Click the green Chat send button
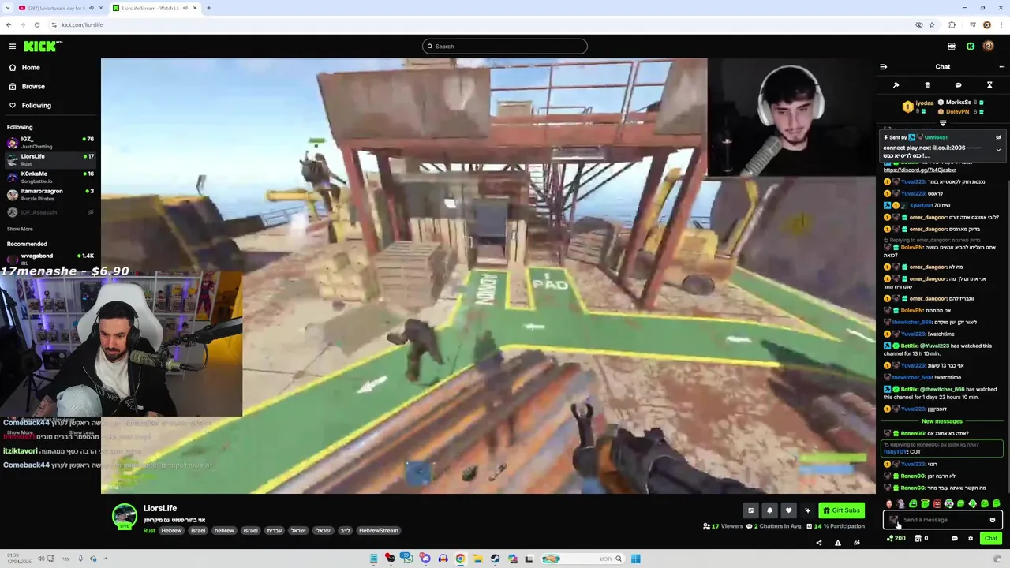The image size is (1010, 568). pos(990,538)
